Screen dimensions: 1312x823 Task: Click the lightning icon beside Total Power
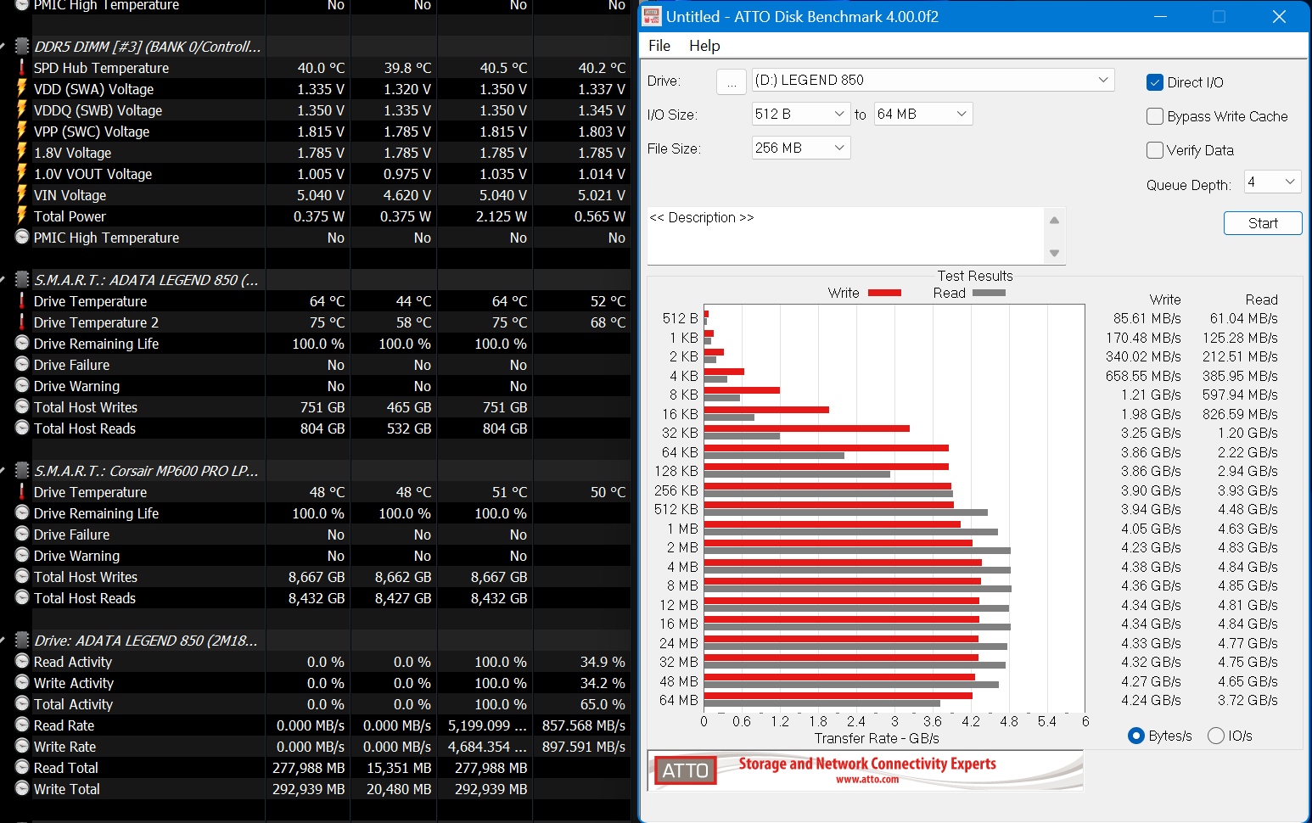(x=22, y=216)
